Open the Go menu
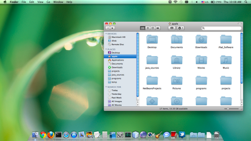The image size is (251, 141). tap(48, 2)
